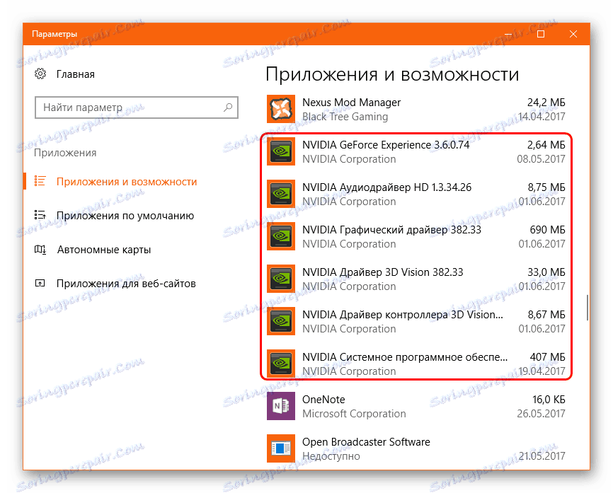Click the Главная home link text
The height and width of the screenshot is (493, 613).
point(76,74)
